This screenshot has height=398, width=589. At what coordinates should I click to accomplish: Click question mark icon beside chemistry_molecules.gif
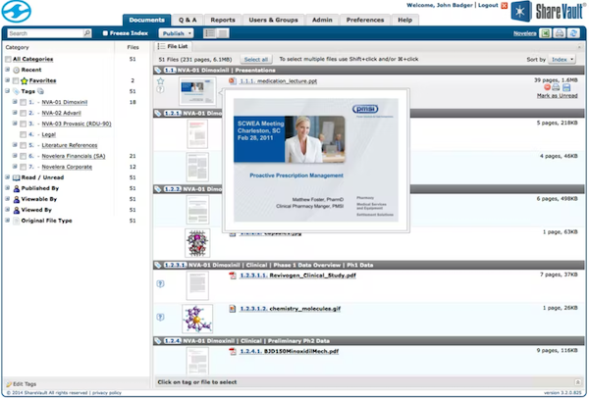tap(160, 318)
